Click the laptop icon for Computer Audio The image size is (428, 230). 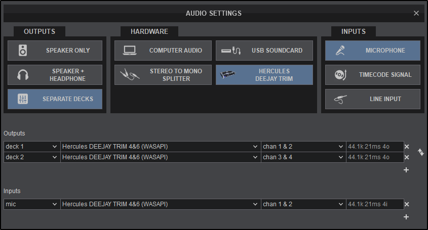point(130,51)
